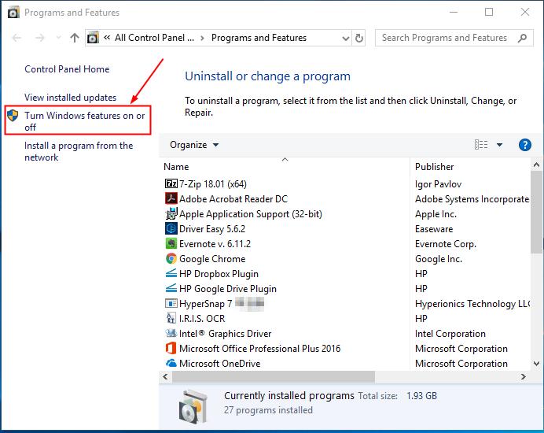Click Programs and Features breadcrumb
The image size is (544, 433).
pyautogui.click(x=259, y=38)
